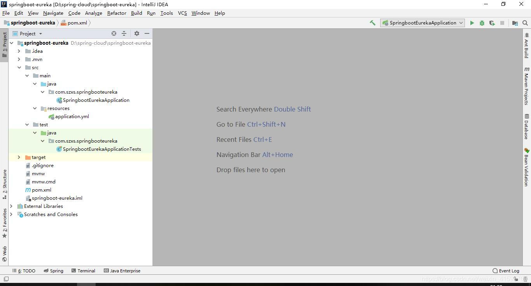Image resolution: width=531 pixels, height=286 pixels.
Task: Open the Window menu
Action: tap(201, 13)
